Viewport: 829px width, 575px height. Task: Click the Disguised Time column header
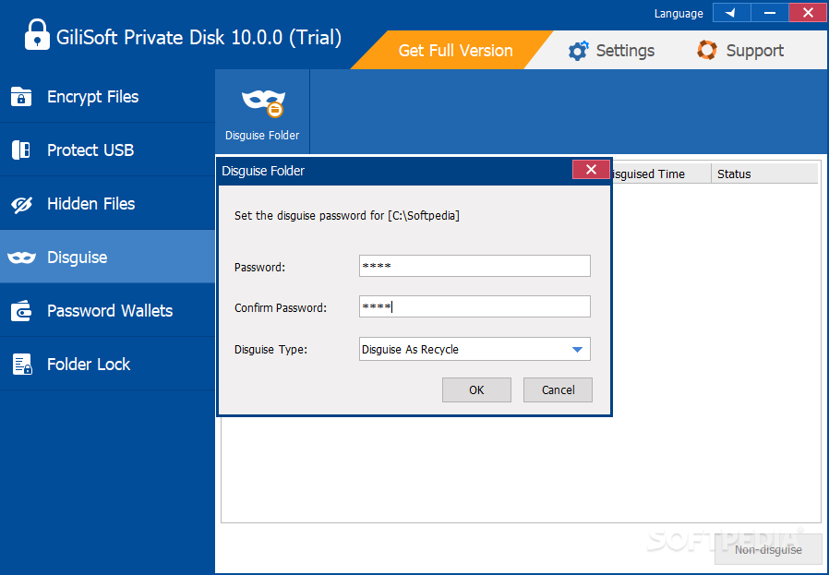(661, 174)
